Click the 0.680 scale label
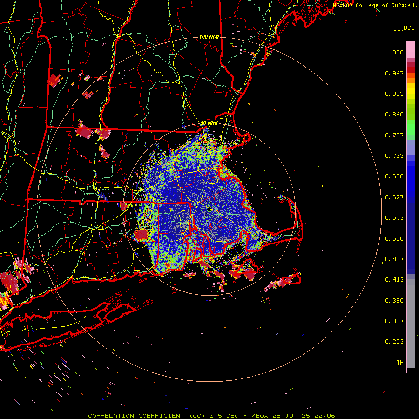Viewport: 419px width, 419px height. tap(394, 176)
